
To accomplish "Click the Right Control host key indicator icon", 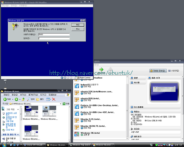I will [x=78, y=78].
